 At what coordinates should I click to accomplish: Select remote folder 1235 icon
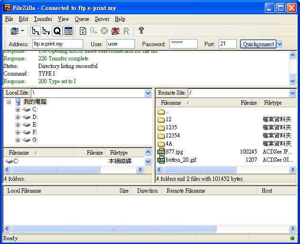[x=161, y=127]
